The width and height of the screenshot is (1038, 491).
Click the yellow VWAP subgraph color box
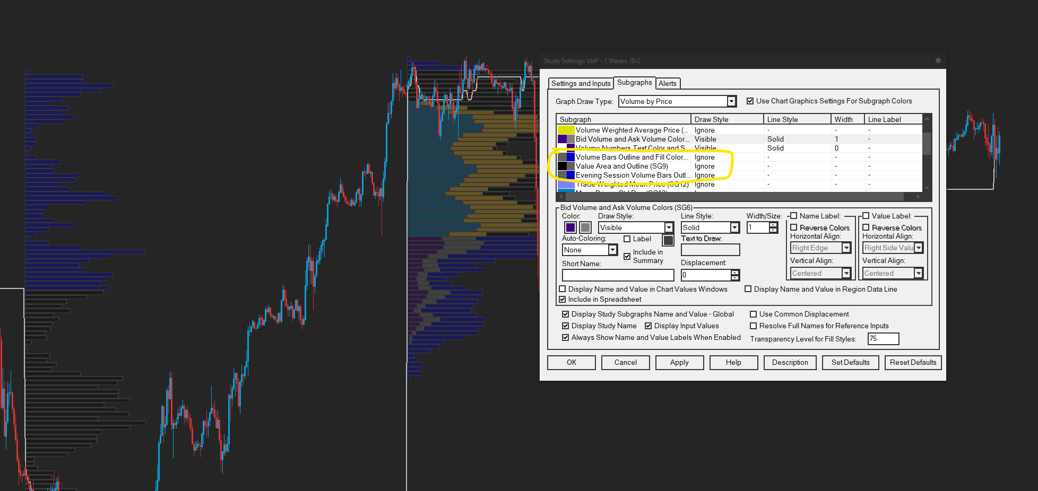[x=566, y=130]
